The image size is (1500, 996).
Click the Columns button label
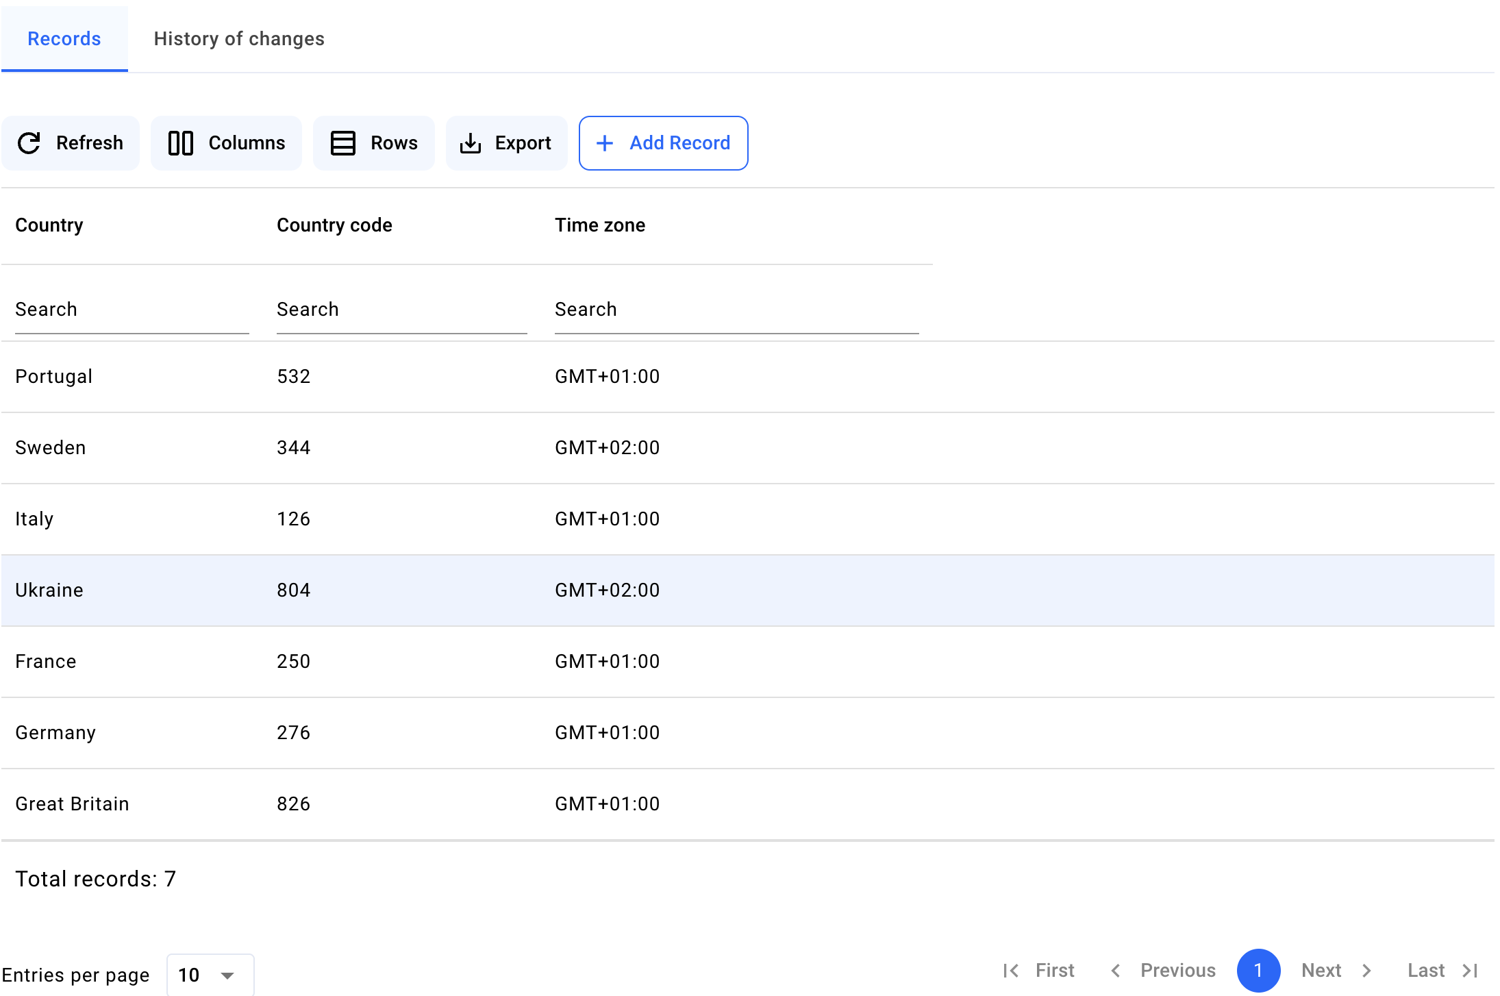(247, 143)
